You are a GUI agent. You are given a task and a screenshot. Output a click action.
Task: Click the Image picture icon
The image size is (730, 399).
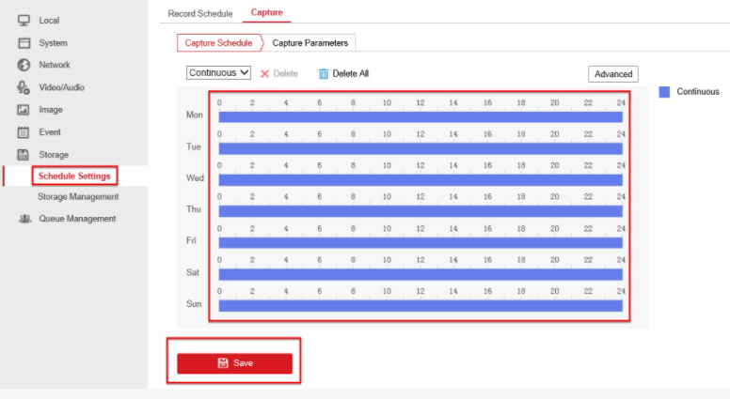24,110
